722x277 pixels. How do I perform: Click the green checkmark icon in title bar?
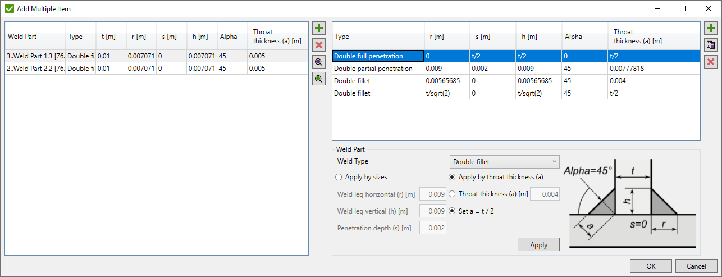pyautogui.click(x=9, y=9)
